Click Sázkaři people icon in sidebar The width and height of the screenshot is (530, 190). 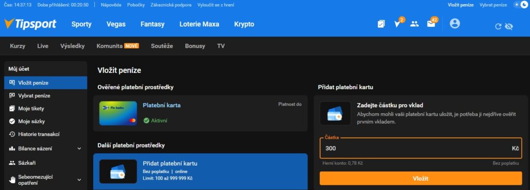click(12, 163)
